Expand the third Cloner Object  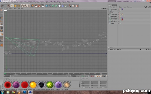coord(109,18)
